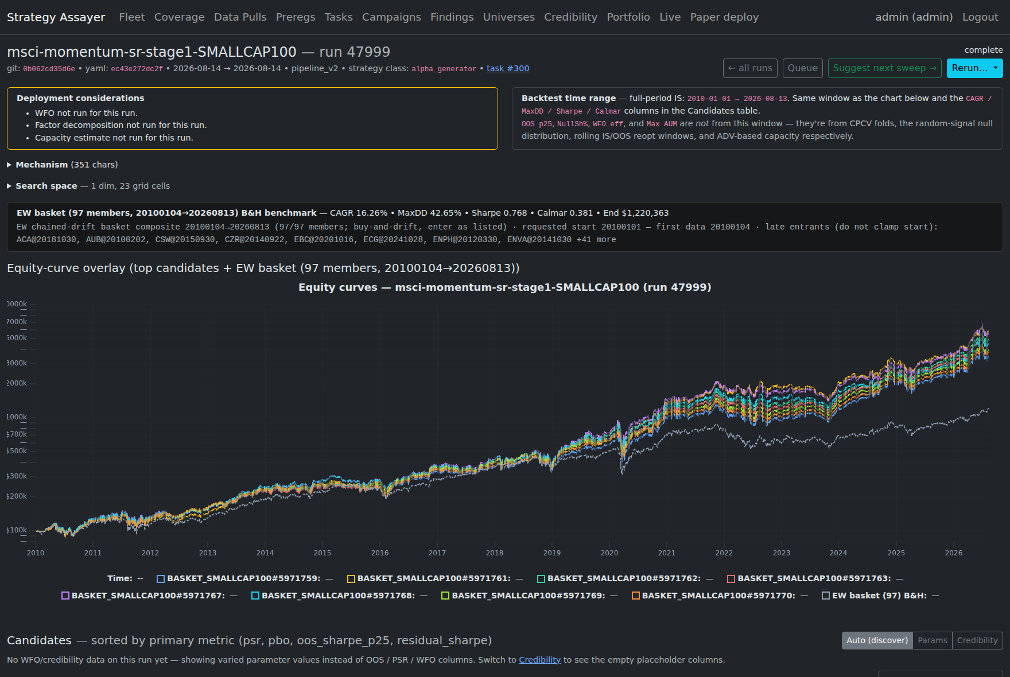Click the run title msci-momentum-sr-stage1-SMALLCAP100

[x=151, y=52]
